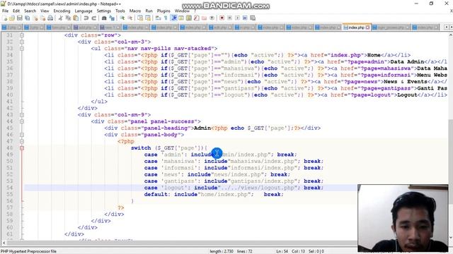Open the Edit menu
This screenshot has height=254, width=453.
16,11
